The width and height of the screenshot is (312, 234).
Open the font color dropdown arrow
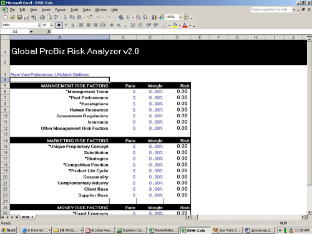[x=190, y=26]
